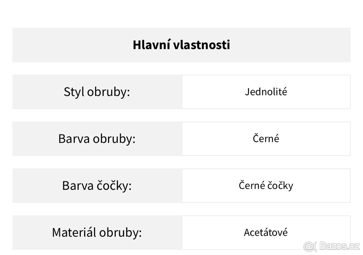Click the word "Hlavní" in the heading
Viewport: 363px width, 255px height.
(152, 45)
